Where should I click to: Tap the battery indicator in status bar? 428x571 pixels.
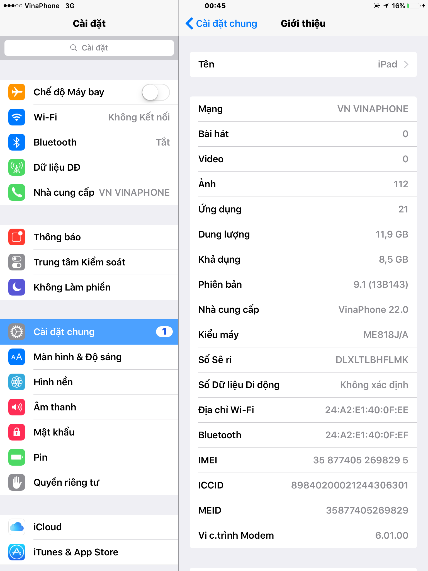(x=414, y=6)
